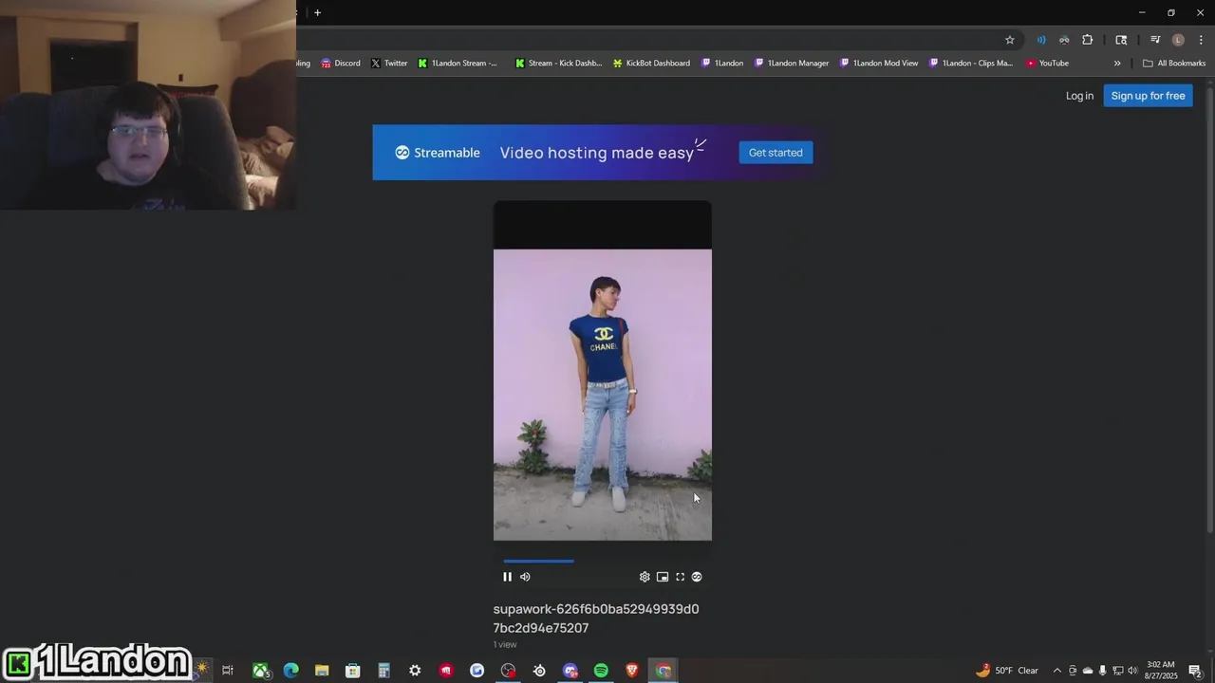The width and height of the screenshot is (1215, 683).
Task: Open the red fist app on the taskbar
Action: (x=446, y=671)
